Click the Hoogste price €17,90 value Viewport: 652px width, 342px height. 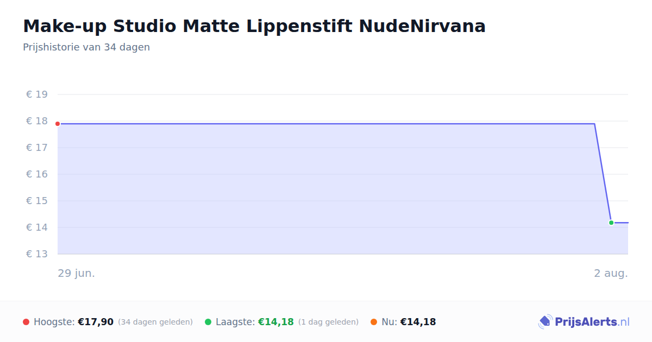coord(96,322)
